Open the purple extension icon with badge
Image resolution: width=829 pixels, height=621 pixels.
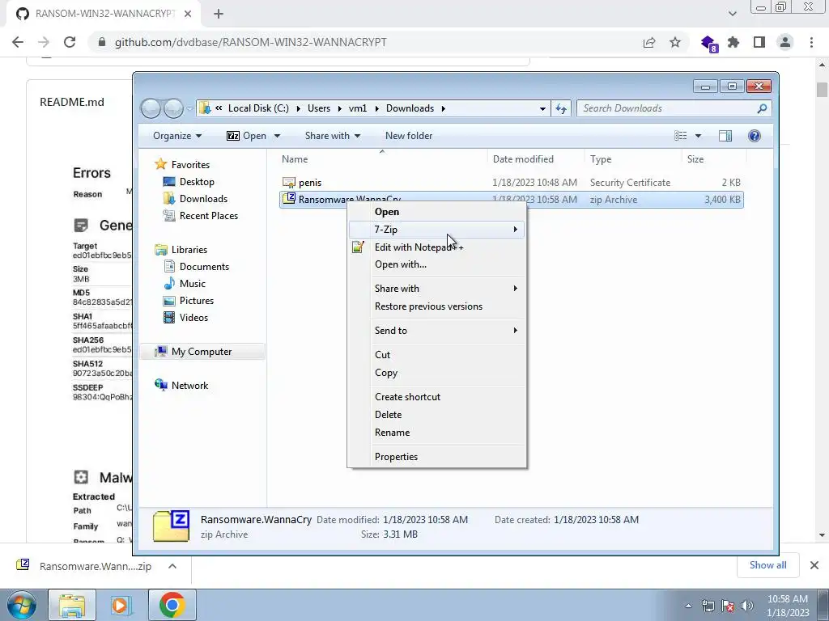708,44
